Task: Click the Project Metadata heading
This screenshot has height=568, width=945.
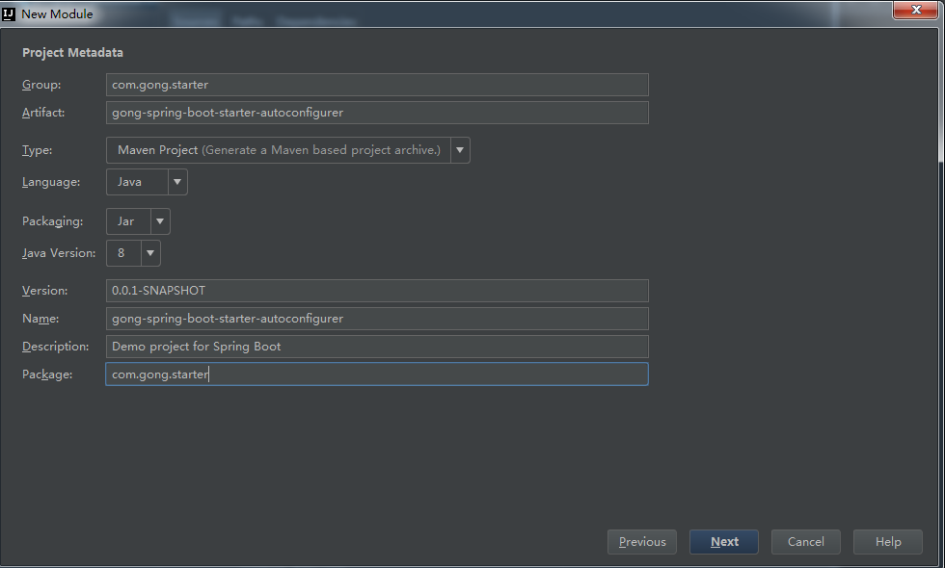Action: 73,53
